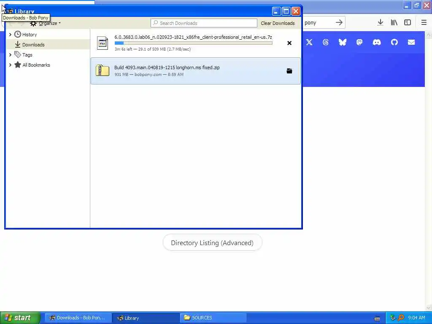Viewport: 432px width, 324px height.
Task: Click the '931 MB — bobpony.com — 8:59 AM' details
Action: point(149,74)
